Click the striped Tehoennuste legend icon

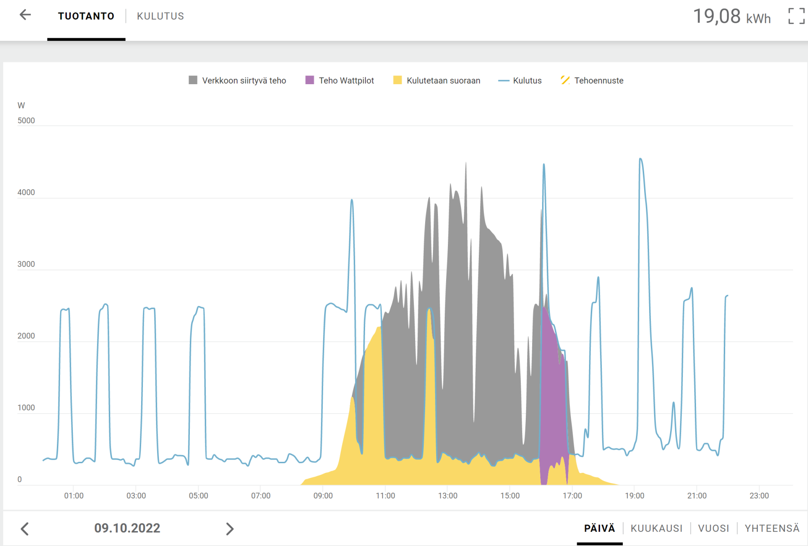(x=565, y=80)
